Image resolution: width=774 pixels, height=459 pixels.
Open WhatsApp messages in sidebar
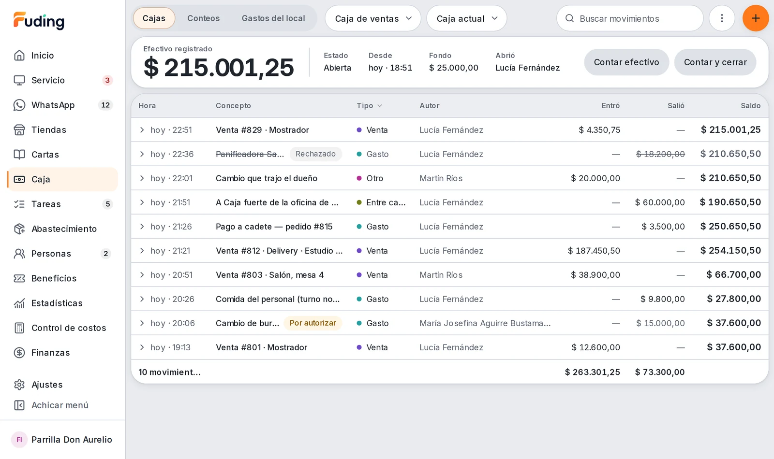[x=63, y=105]
